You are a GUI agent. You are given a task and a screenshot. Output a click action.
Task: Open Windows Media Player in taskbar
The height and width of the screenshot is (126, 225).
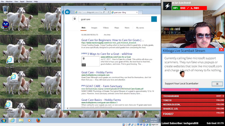click(30, 120)
